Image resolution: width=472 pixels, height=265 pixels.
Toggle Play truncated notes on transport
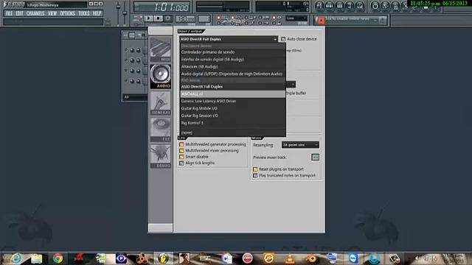click(255, 175)
